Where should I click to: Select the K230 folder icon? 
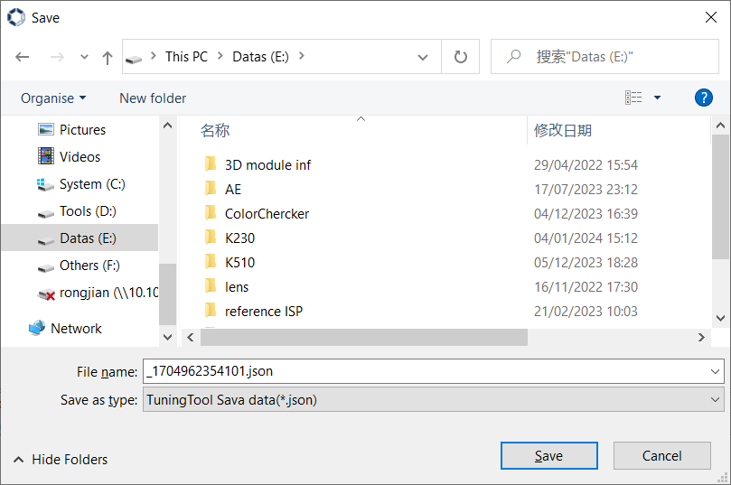point(211,238)
